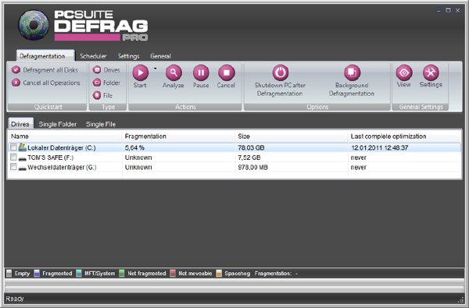The height and width of the screenshot is (308, 469).
Task: Check the TOM'S SAFE (F:) checkbox
Action: [13, 157]
